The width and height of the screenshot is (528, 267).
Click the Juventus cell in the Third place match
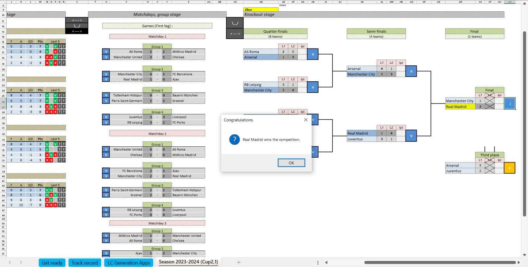coord(460,171)
